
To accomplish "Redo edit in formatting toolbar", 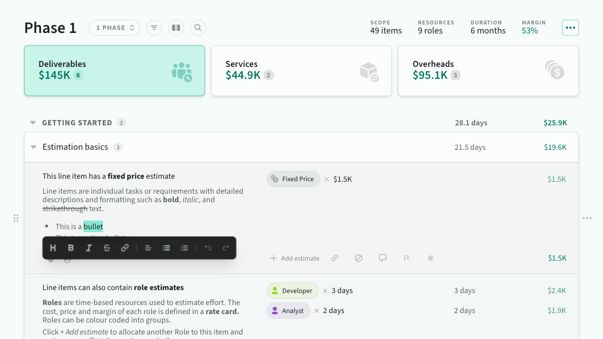I will 226,248.
